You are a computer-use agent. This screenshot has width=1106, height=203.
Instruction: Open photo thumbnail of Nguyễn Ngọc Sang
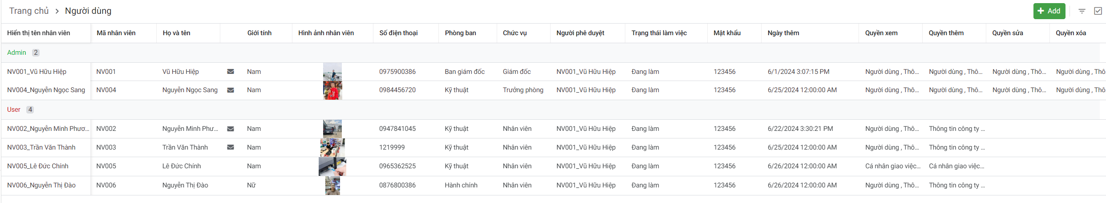[x=332, y=90]
